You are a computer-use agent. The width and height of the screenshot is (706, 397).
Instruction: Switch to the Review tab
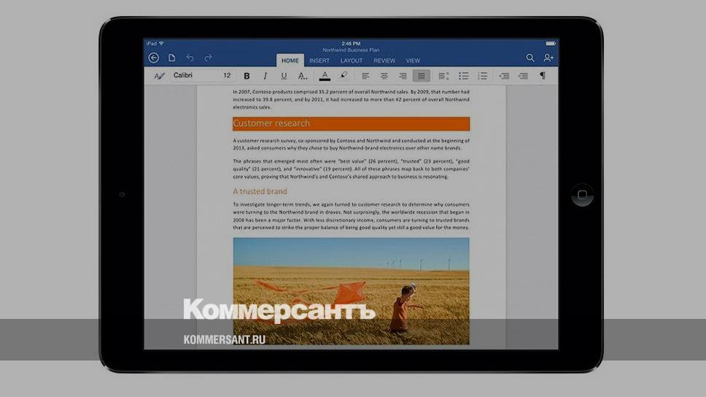384,61
